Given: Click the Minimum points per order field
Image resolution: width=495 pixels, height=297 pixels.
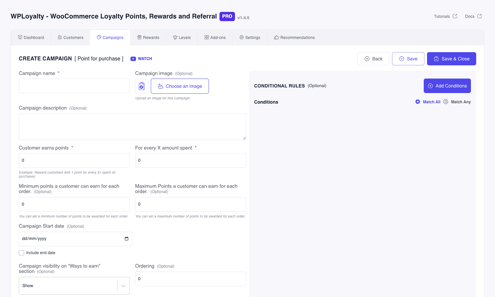Looking at the screenshot, I should coord(74,204).
